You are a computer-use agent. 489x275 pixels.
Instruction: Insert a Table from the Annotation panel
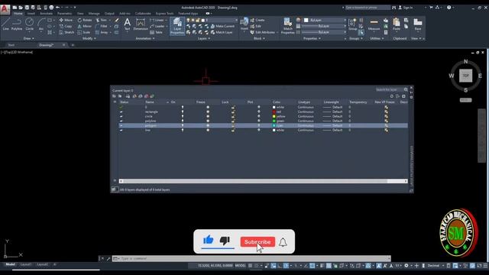[156, 32]
